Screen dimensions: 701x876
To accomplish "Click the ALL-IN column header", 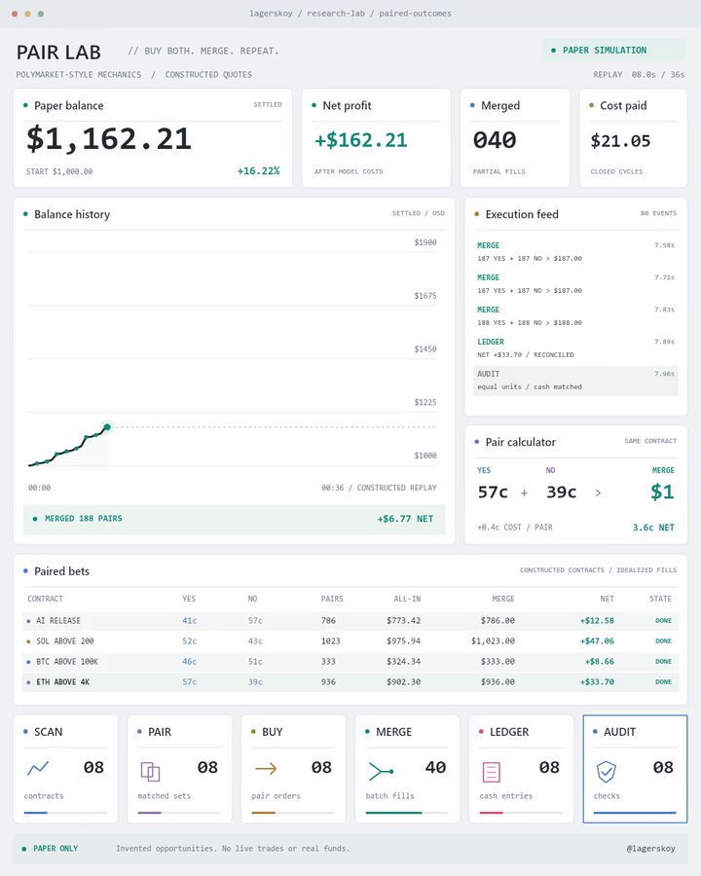I will 407,599.
